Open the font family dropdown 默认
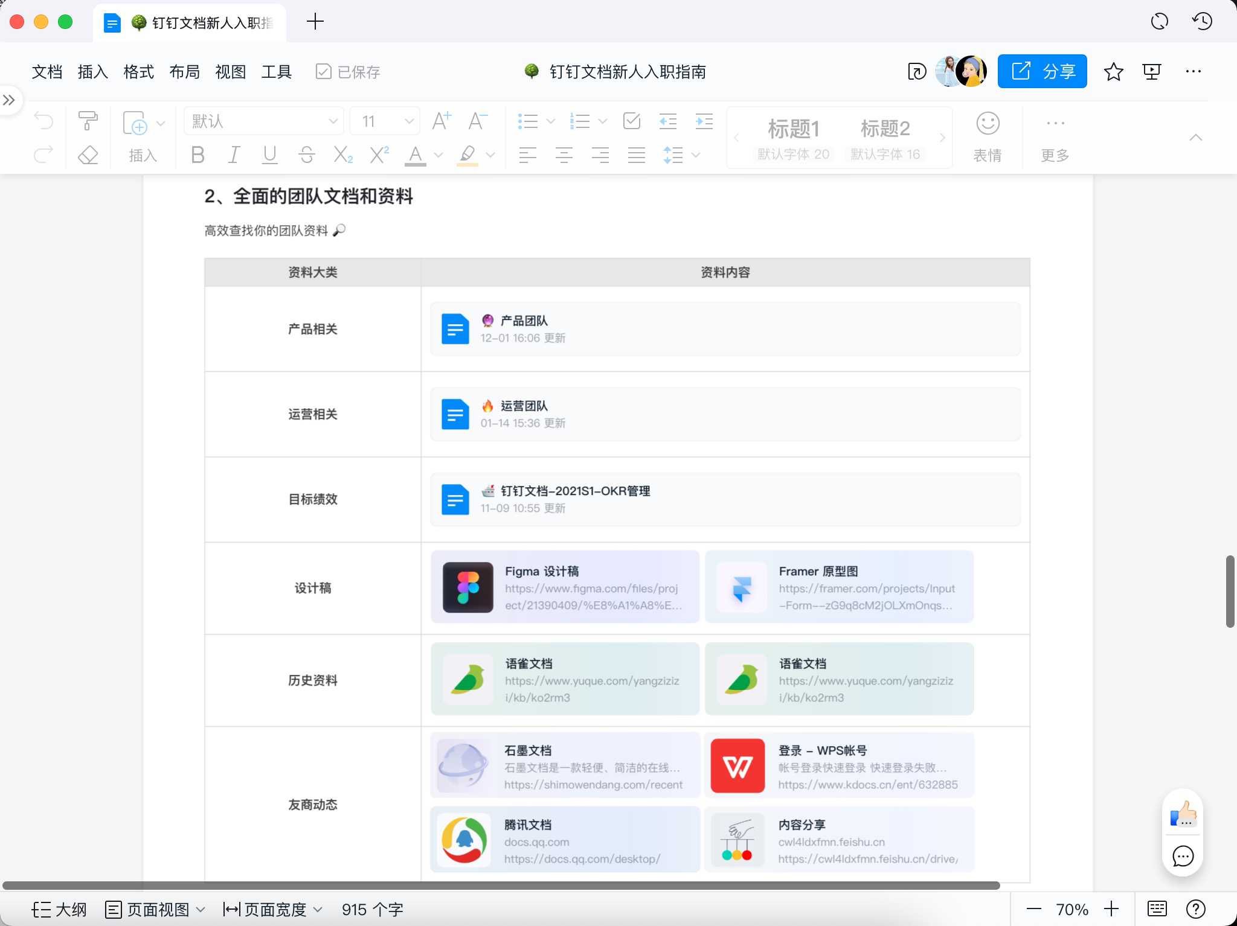Screen dimensions: 1237x926 click(x=263, y=121)
